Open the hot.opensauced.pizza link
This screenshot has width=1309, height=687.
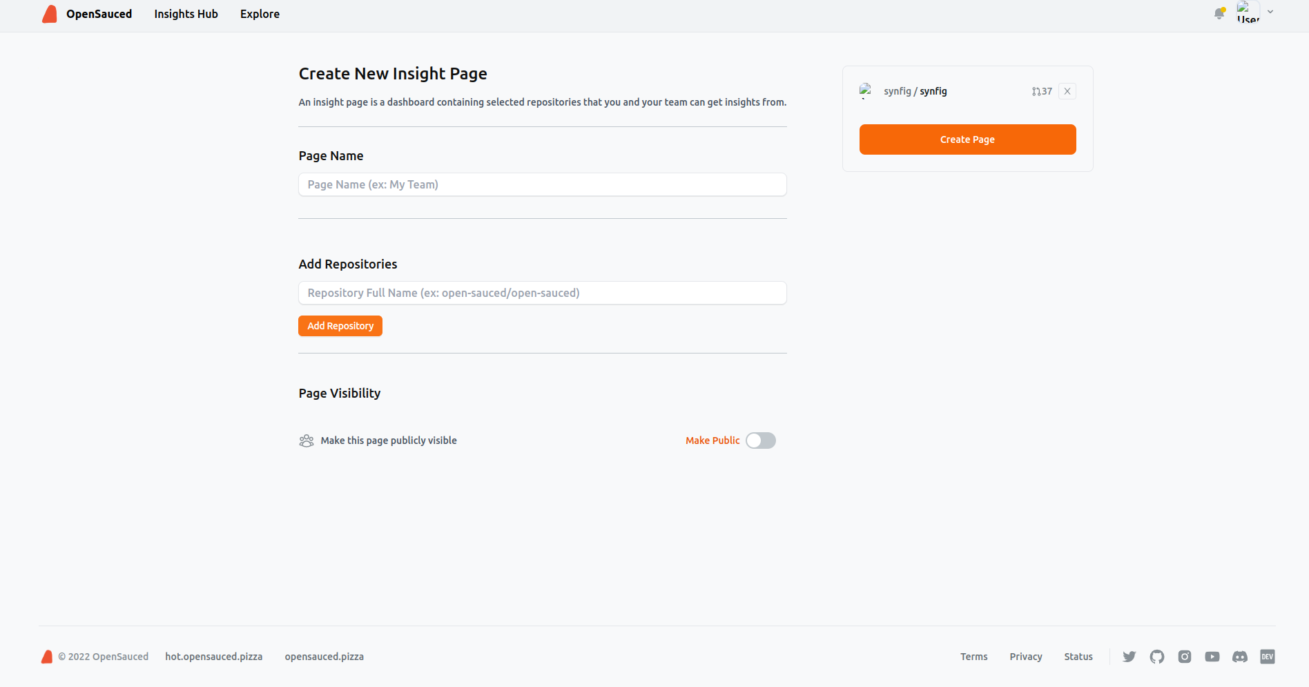click(x=214, y=657)
